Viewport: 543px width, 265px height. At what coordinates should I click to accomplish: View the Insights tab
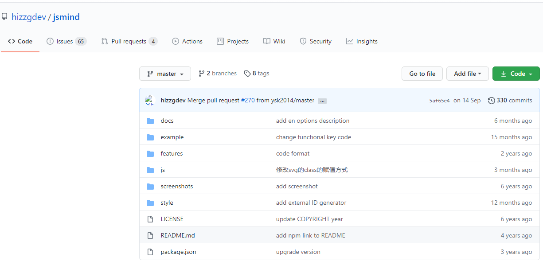[362, 41]
